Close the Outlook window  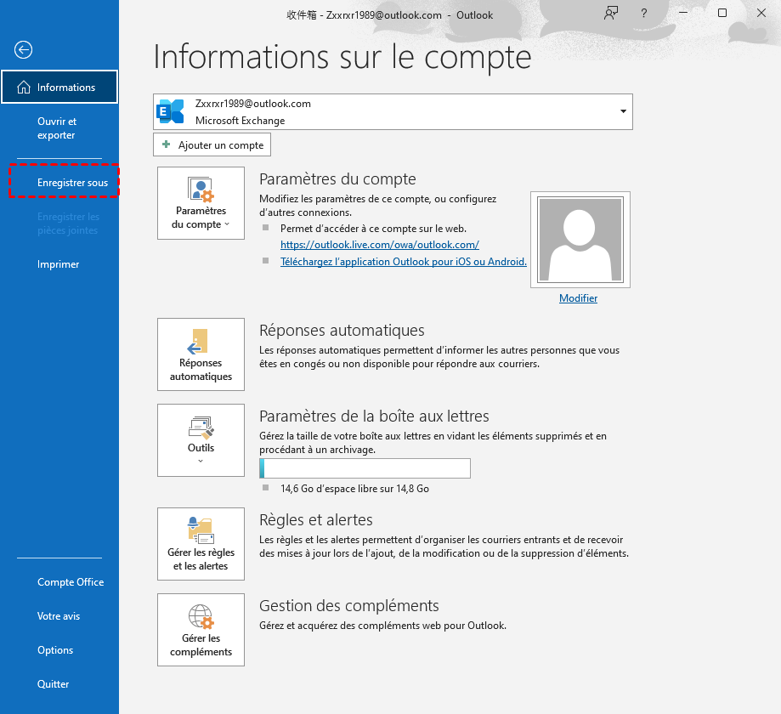pos(761,13)
